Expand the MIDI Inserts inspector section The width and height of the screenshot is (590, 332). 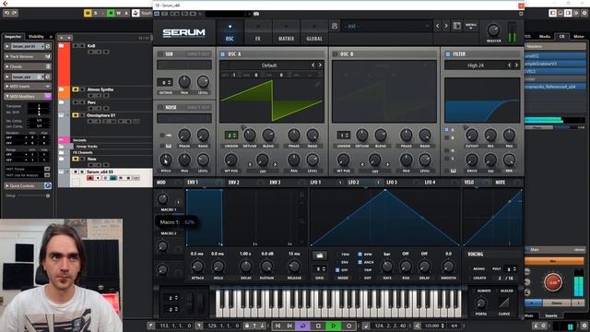coord(27,86)
